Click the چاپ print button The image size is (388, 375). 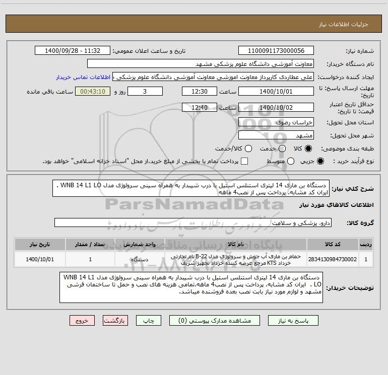pos(149,321)
